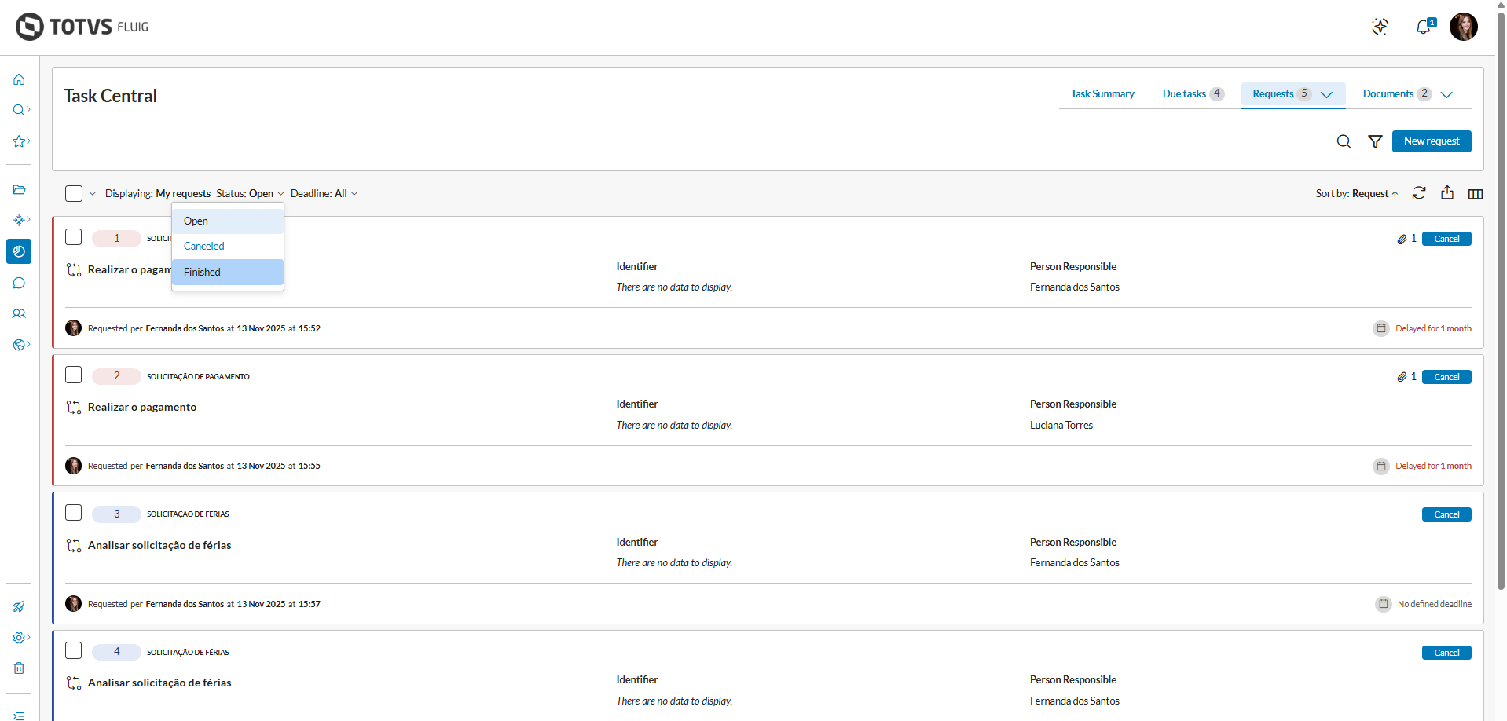The image size is (1507, 721).
Task: Expand the Deadline: All dropdown
Action: [324, 194]
